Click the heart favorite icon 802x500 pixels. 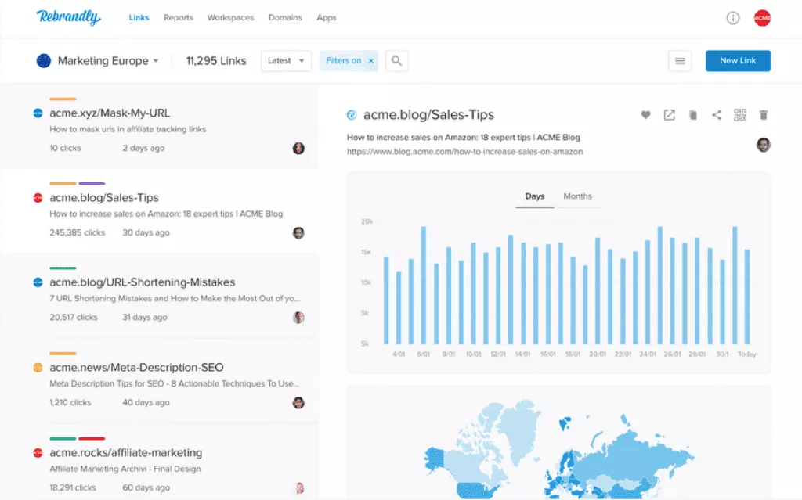[x=645, y=115]
